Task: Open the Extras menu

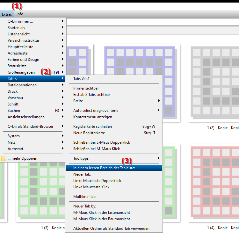Action: (x=7, y=14)
